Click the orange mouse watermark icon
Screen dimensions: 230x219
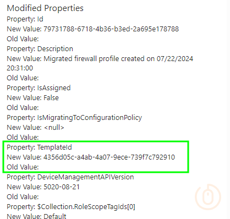tap(208, 197)
